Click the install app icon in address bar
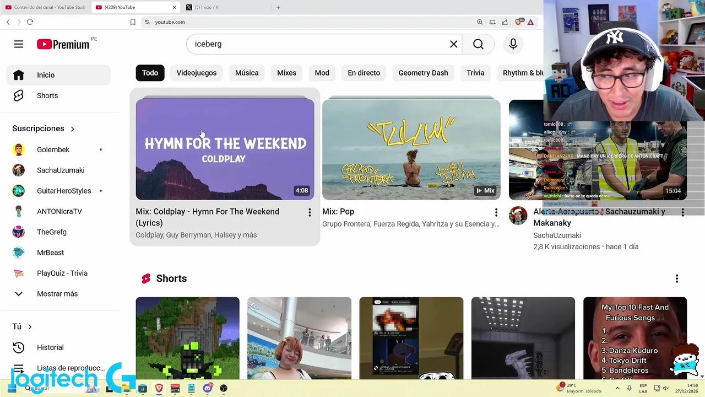705x397 pixels. pos(492,22)
